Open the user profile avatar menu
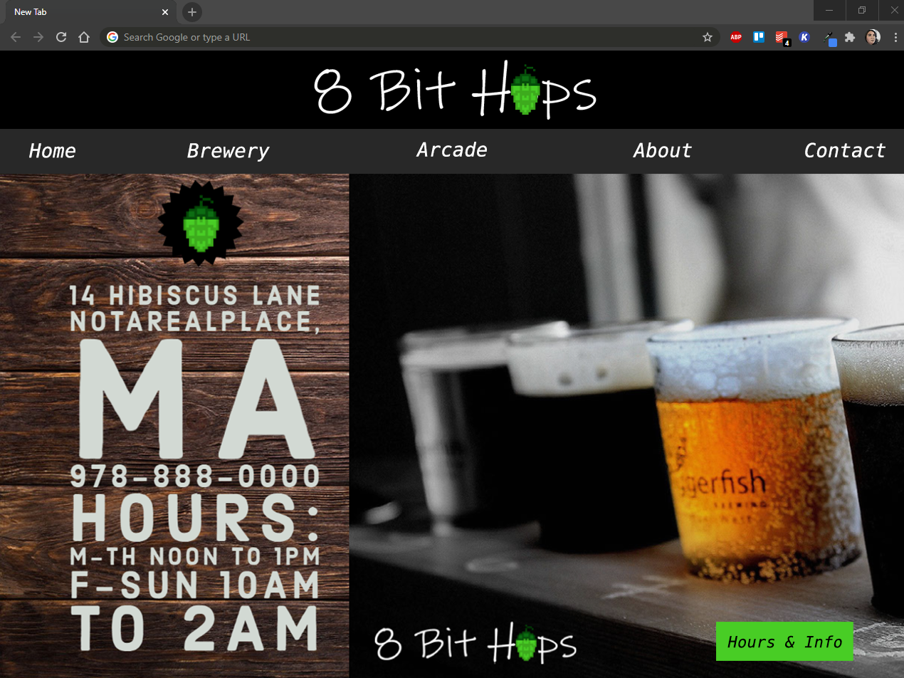Viewport: 904px width, 678px height. tap(873, 37)
